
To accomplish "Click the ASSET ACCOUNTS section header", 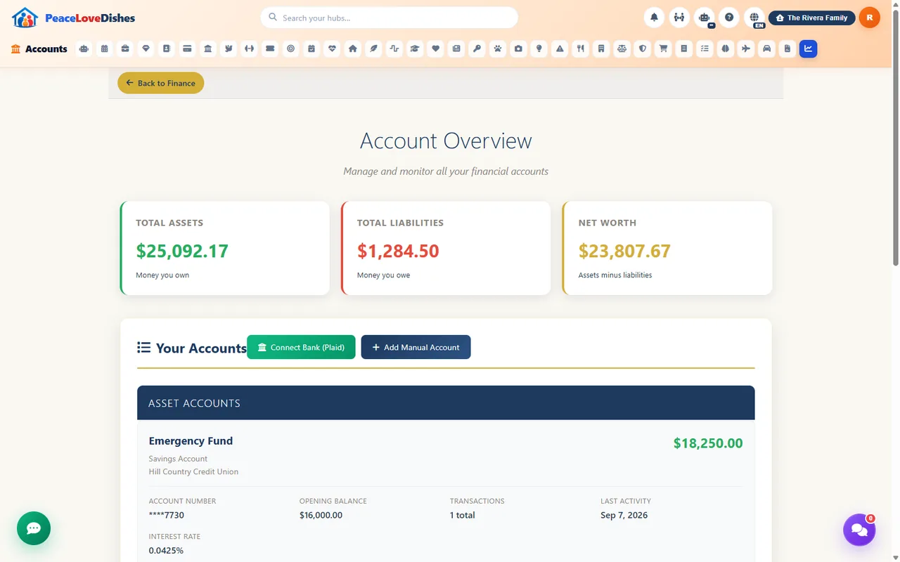I will pyautogui.click(x=446, y=403).
